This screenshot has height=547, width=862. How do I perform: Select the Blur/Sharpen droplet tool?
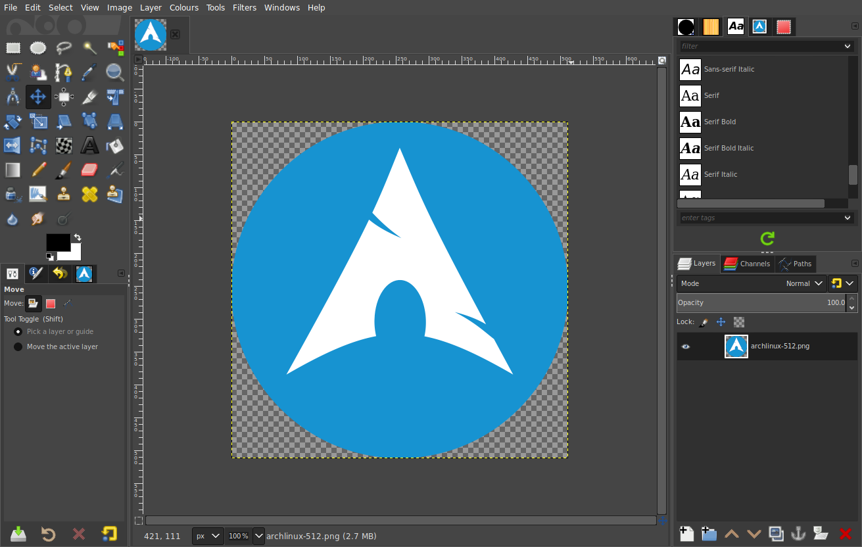12,218
